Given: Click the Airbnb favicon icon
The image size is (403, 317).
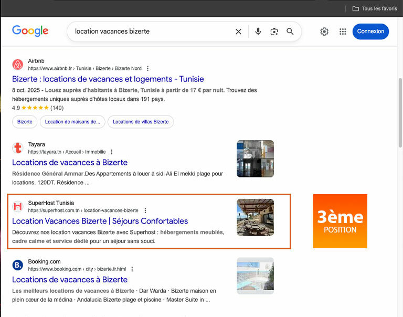Looking at the screenshot, I should point(18,65).
